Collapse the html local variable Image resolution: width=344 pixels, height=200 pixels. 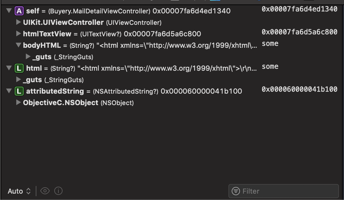click(9, 68)
